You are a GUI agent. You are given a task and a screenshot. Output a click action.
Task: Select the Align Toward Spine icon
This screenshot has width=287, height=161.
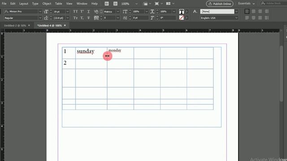click(x=267, y=11)
